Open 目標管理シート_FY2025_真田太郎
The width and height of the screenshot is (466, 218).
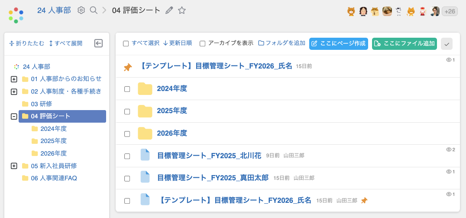[213, 178]
